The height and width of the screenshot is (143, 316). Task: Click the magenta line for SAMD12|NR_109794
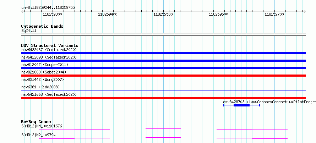tap(163, 138)
